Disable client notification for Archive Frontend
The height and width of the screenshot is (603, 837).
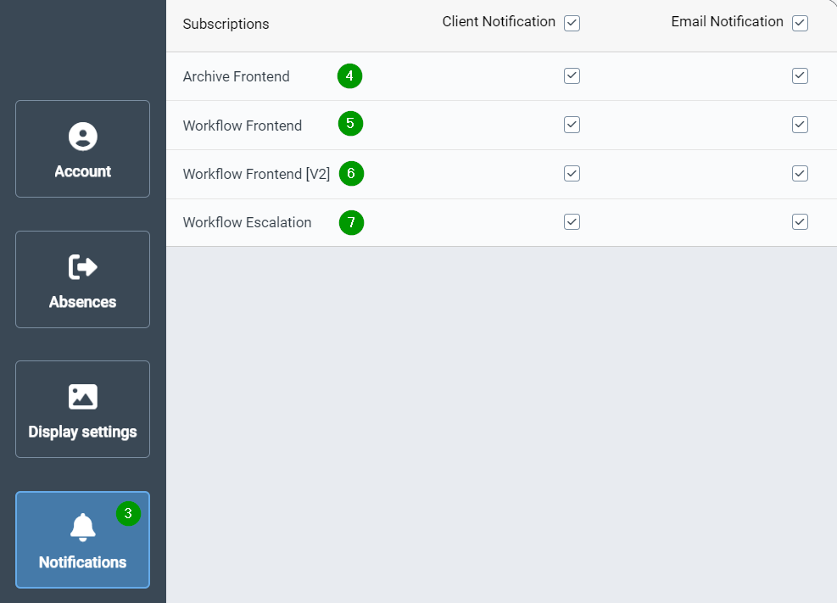tap(572, 76)
